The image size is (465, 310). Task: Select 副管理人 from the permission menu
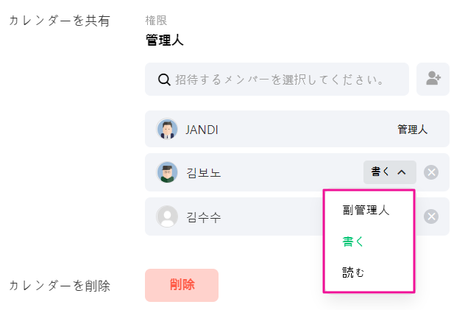[x=366, y=210]
